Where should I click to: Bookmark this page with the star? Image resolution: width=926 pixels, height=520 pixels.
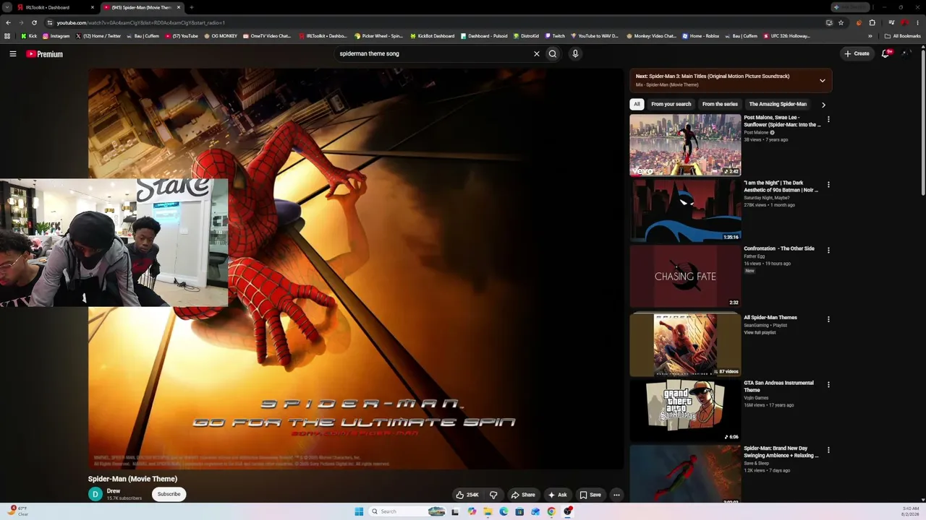[x=841, y=22]
